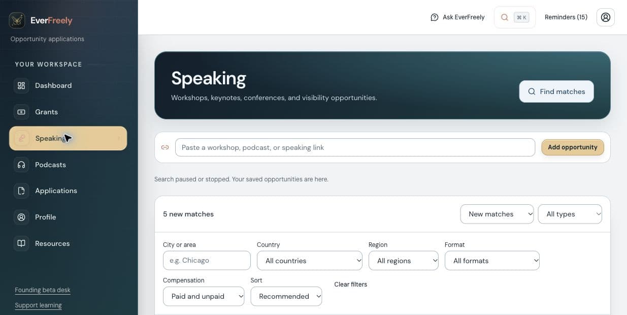627x315 pixels.
Task: Go to Profile page
Action: coord(68,217)
